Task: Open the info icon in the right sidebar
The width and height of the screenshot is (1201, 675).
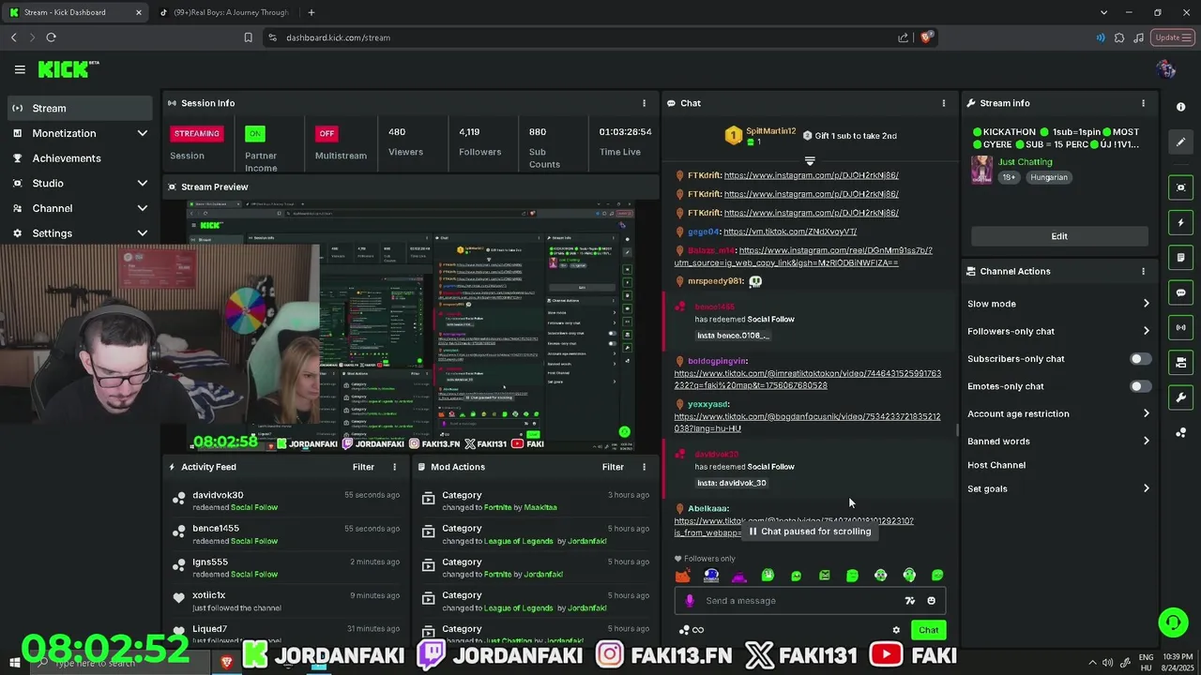Action: pos(1181,107)
